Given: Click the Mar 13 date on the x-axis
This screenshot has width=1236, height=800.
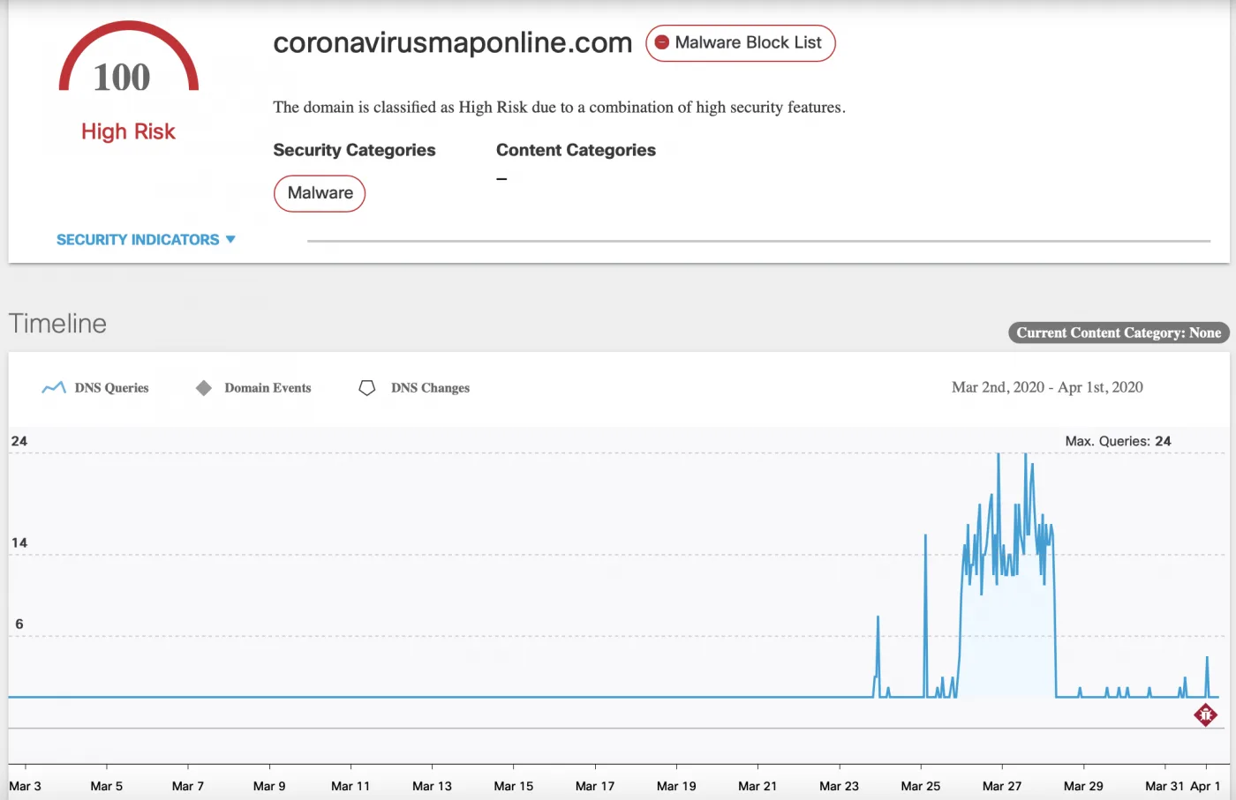Looking at the screenshot, I should 432,786.
